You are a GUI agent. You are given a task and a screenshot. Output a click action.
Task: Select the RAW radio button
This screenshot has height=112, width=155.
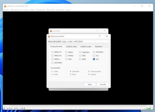(80, 59)
